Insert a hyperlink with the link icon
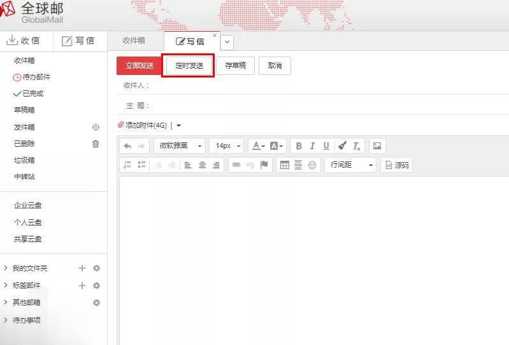The height and width of the screenshot is (345, 509). pos(236,165)
